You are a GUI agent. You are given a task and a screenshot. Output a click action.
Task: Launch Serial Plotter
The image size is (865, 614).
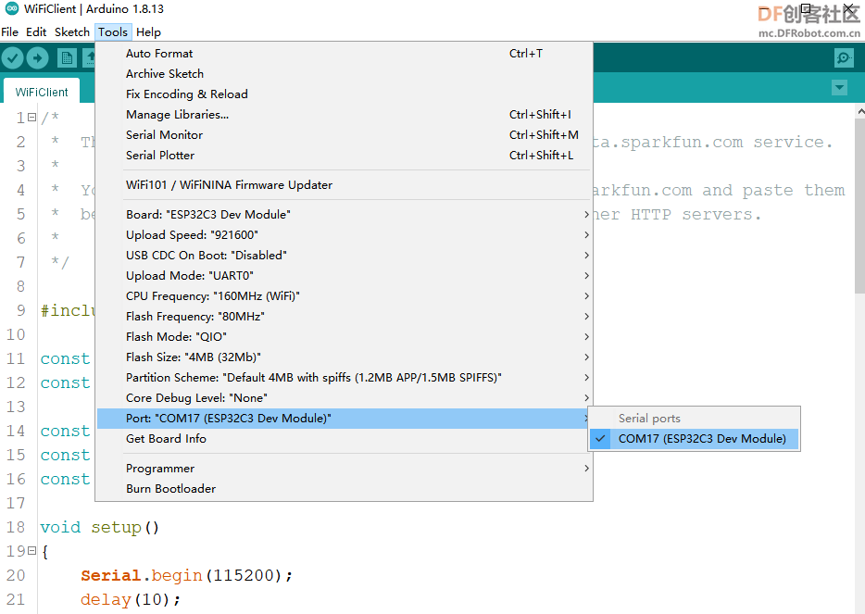tap(344, 156)
